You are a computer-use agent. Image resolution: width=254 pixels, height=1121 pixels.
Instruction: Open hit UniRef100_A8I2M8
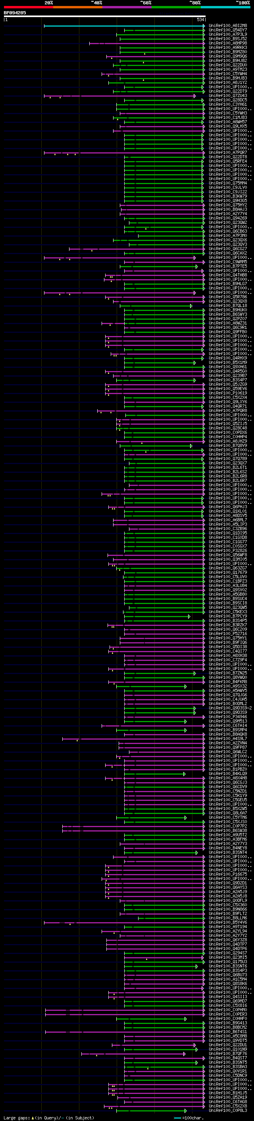pos(228,26)
